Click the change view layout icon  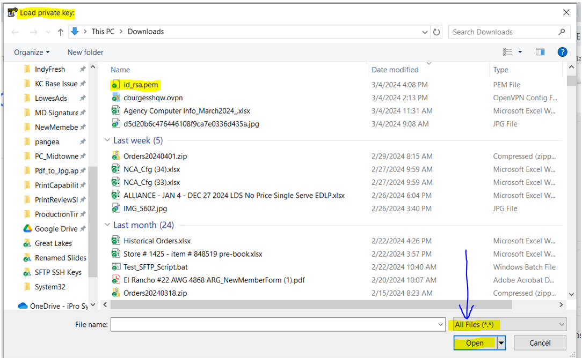[507, 52]
